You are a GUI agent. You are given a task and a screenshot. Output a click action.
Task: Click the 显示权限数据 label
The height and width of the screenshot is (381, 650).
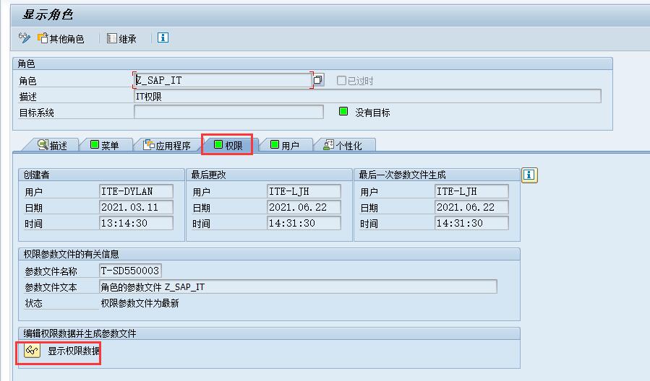tap(74, 351)
